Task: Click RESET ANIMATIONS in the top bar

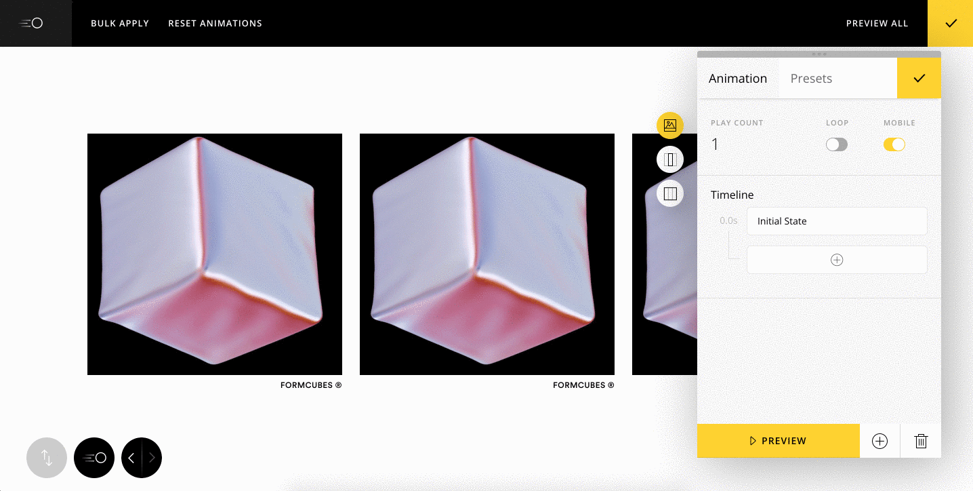Action: pyautogui.click(x=215, y=23)
